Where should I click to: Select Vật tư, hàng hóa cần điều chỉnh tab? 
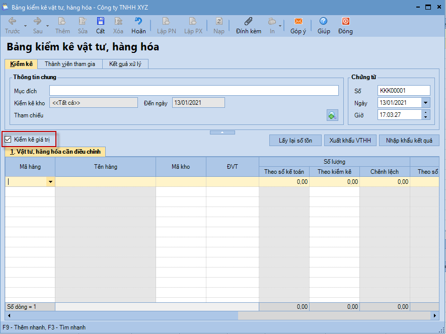click(55, 152)
